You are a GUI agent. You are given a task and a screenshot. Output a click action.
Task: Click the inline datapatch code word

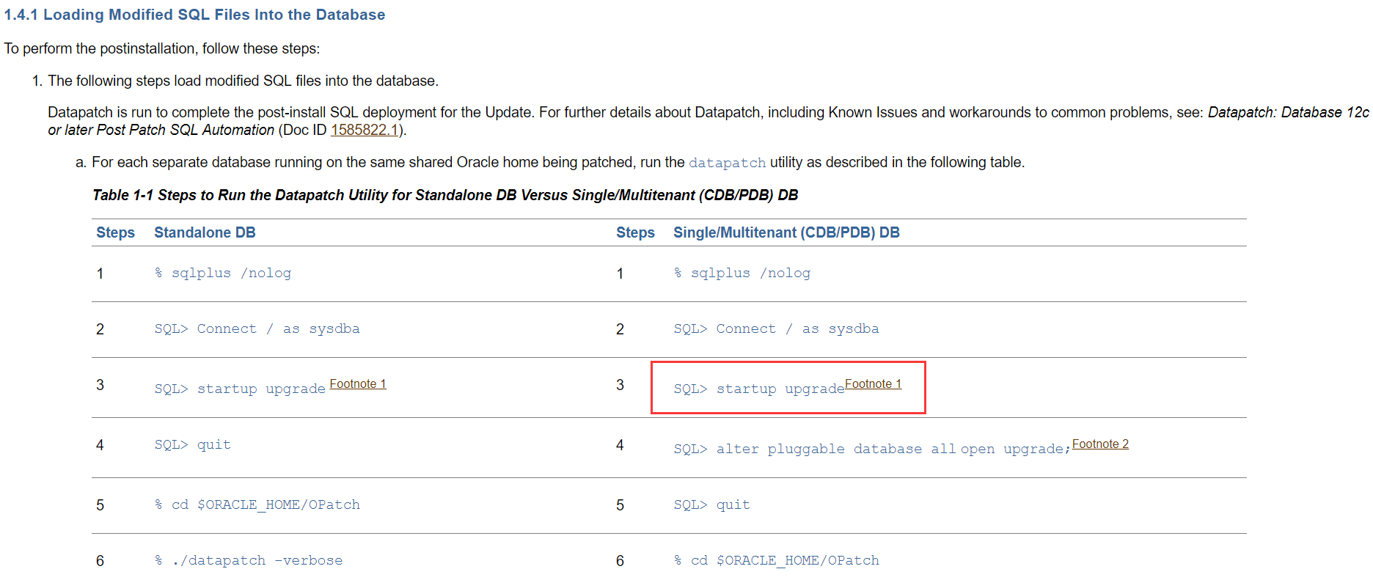pyautogui.click(x=727, y=163)
